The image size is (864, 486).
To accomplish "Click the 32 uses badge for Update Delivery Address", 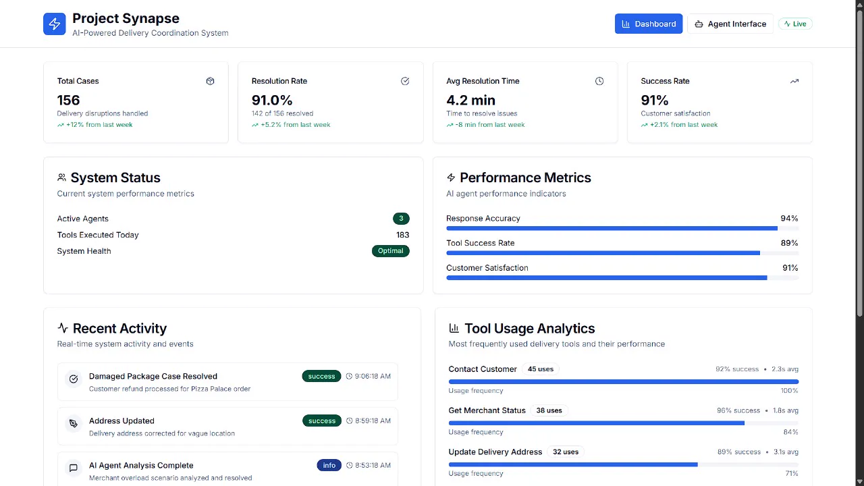I will 566,452.
